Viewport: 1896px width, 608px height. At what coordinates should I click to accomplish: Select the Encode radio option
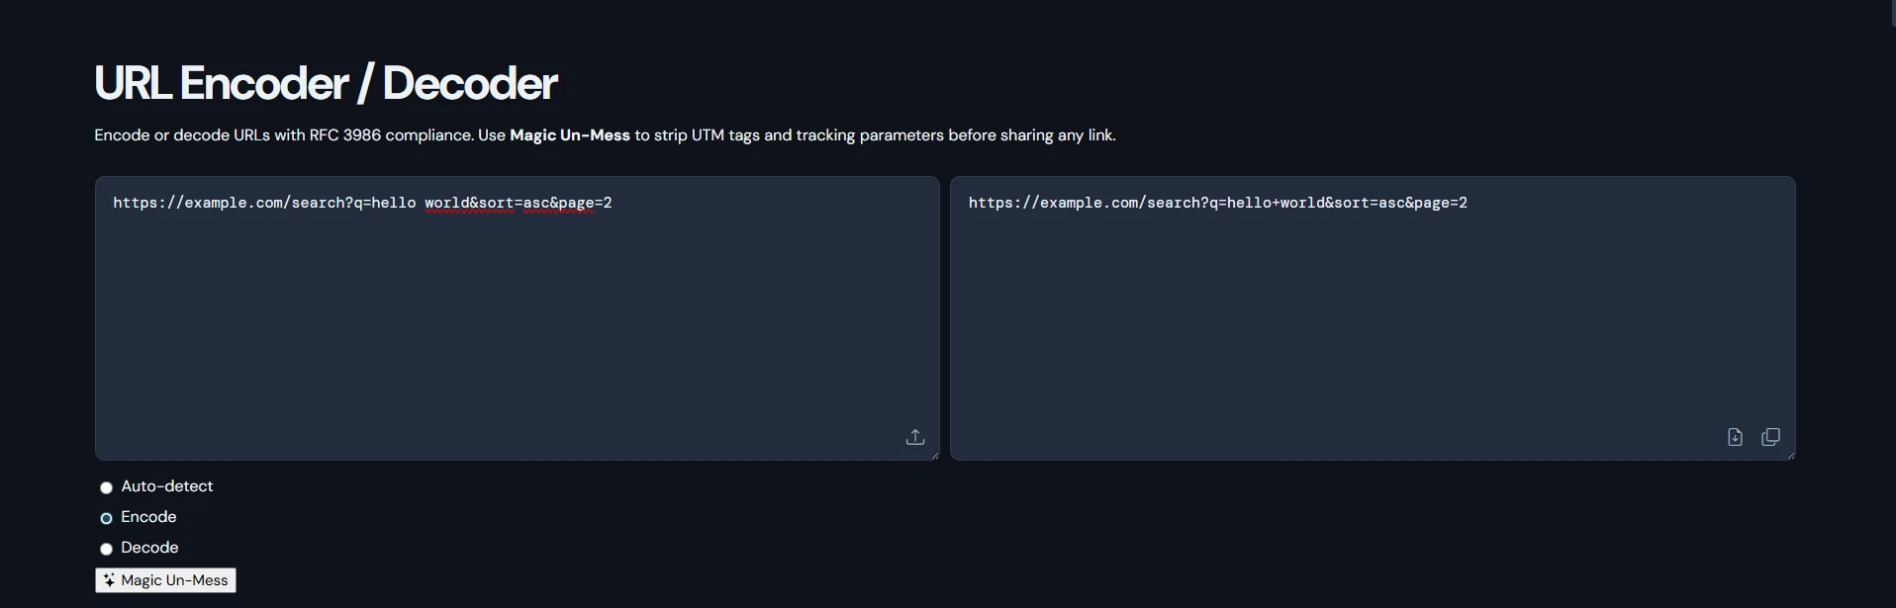(106, 518)
